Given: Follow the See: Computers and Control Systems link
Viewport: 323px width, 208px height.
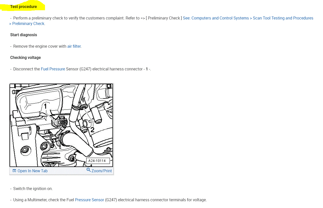Looking at the screenshot, I should pyautogui.click(x=216, y=18).
